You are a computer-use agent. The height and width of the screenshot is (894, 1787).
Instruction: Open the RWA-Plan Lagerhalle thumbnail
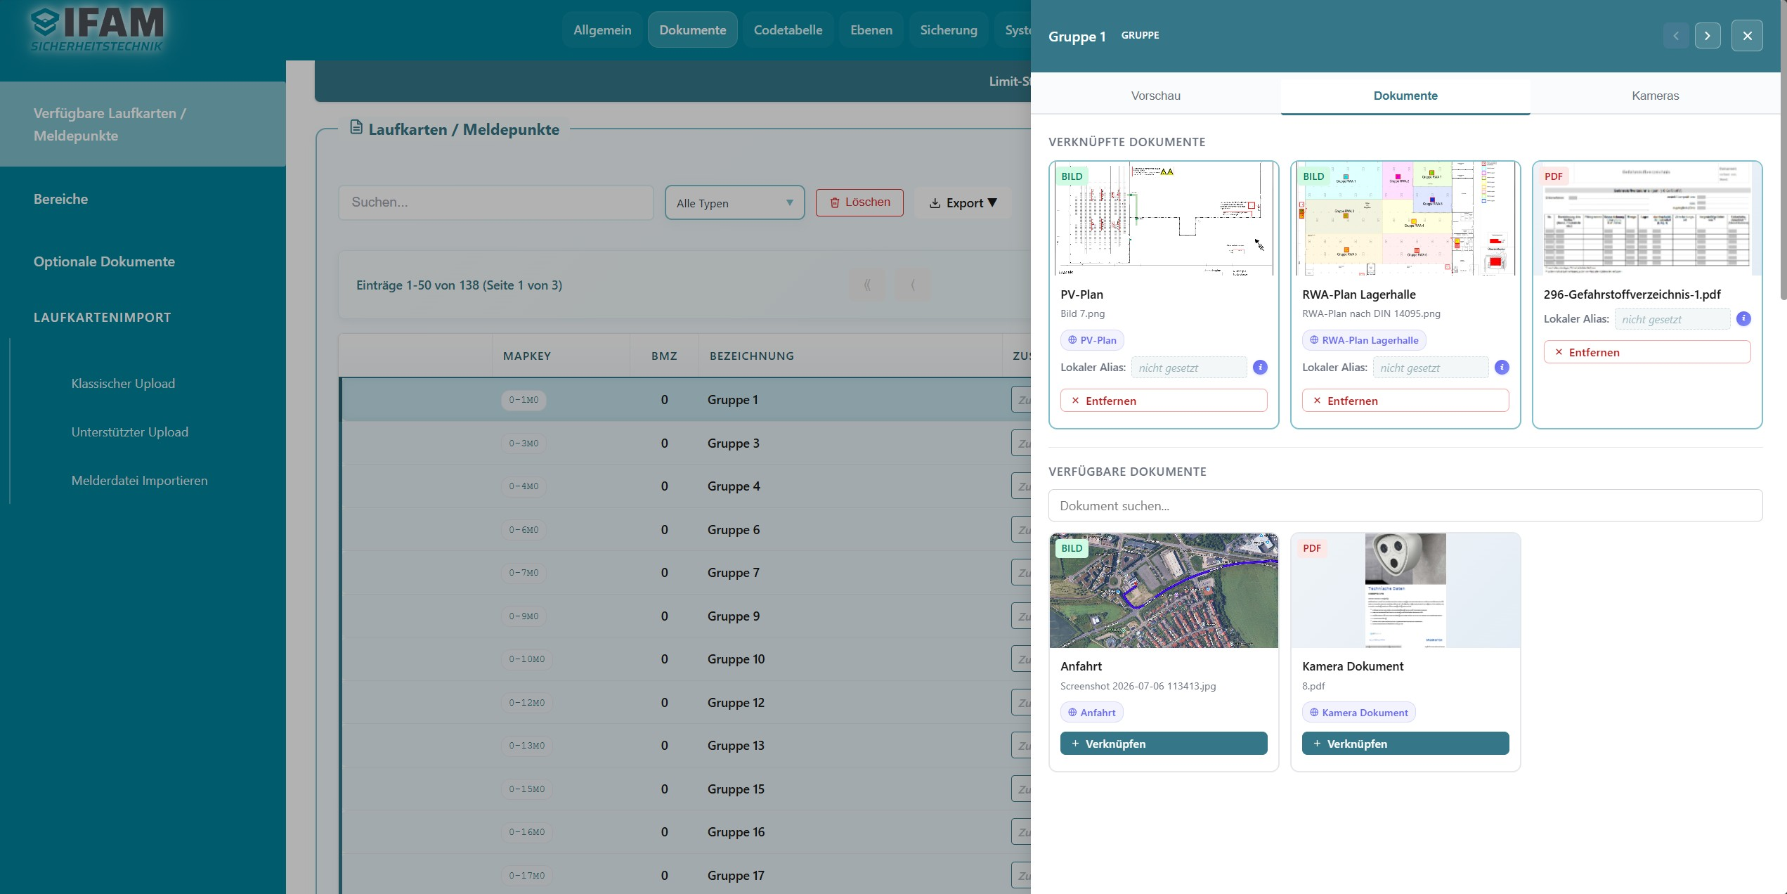click(1405, 219)
